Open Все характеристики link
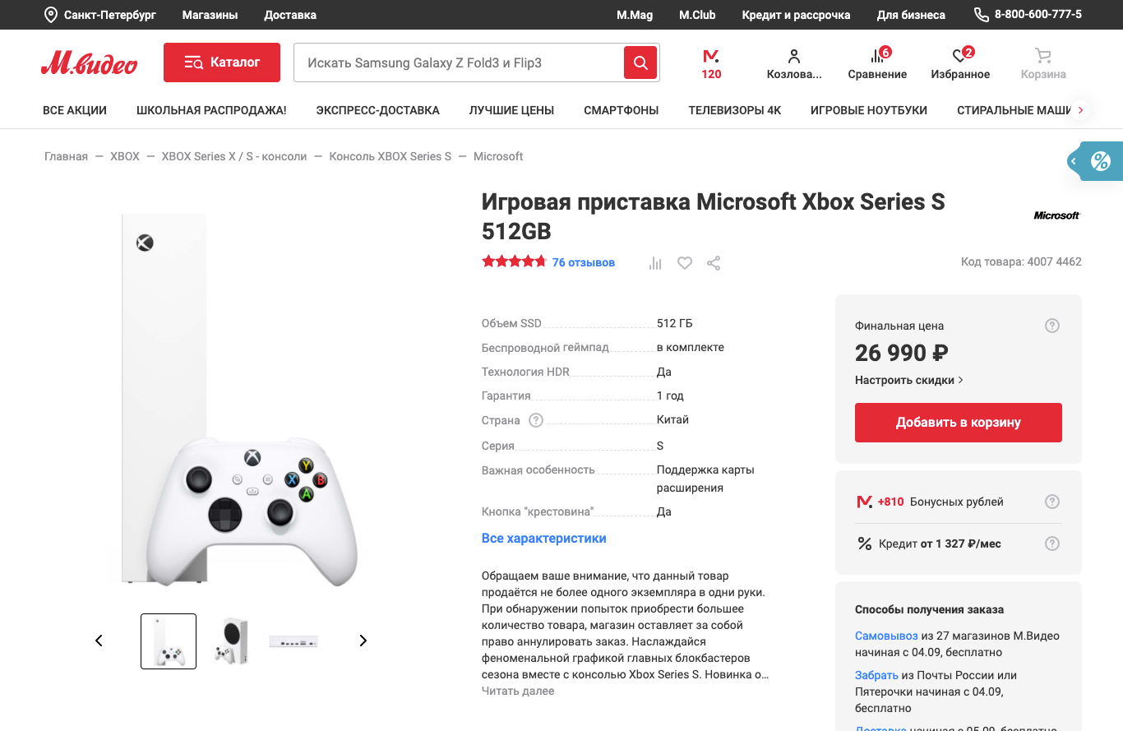This screenshot has width=1123, height=731. click(x=543, y=539)
